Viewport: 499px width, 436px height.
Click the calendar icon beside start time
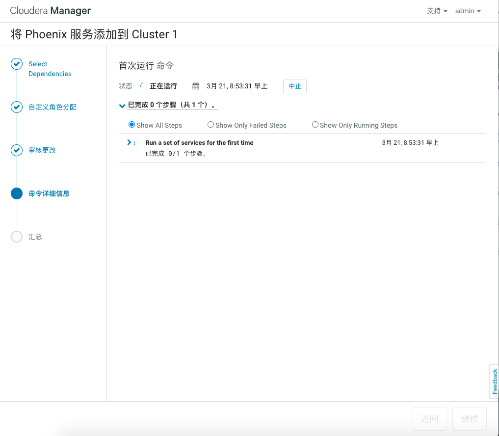click(x=196, y=86)
